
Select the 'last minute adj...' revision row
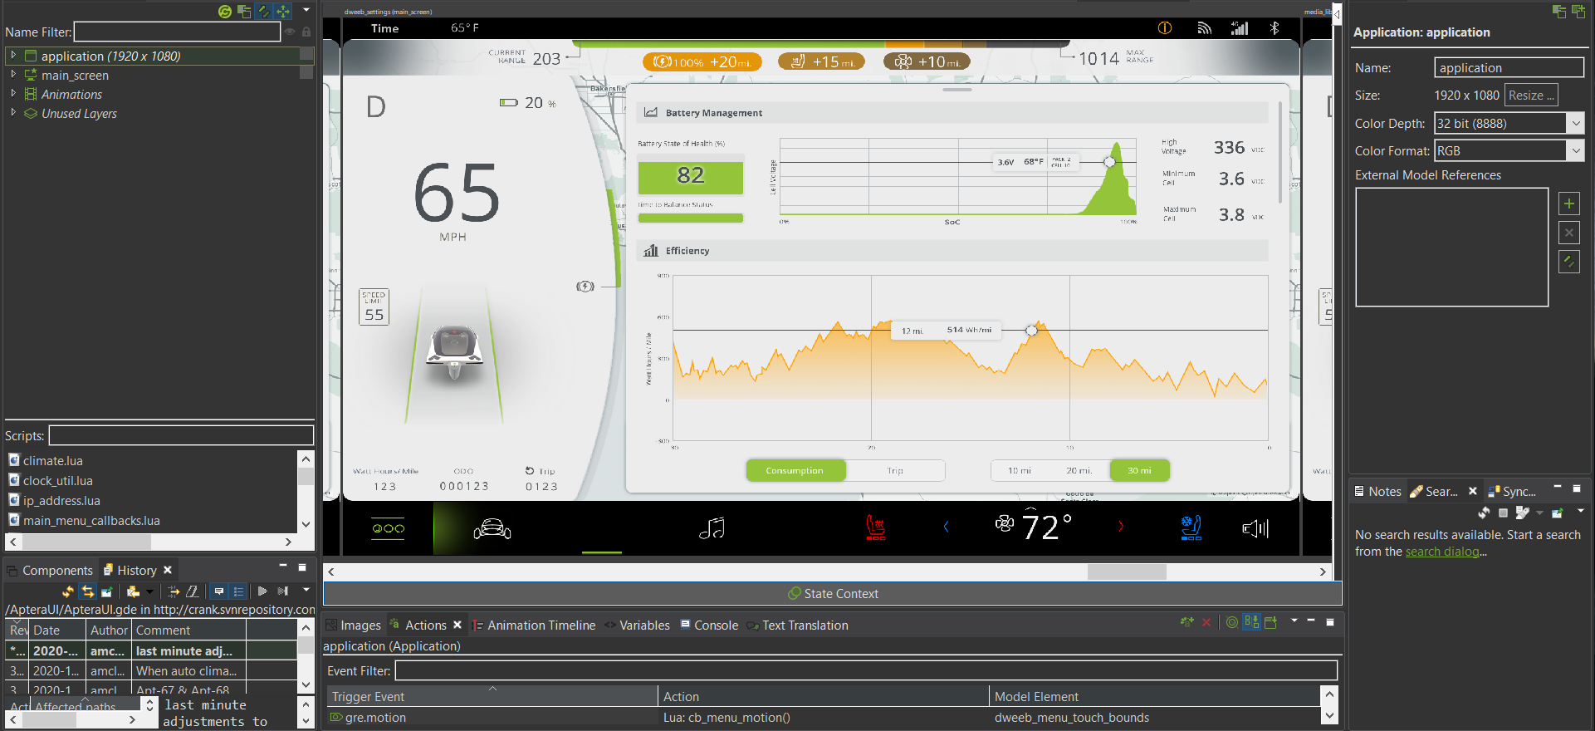tap(151, 650)
